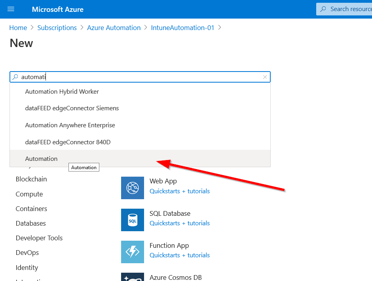
Task: Open the Subscriptions breadcrumb link
Action: tap(57, 28)
